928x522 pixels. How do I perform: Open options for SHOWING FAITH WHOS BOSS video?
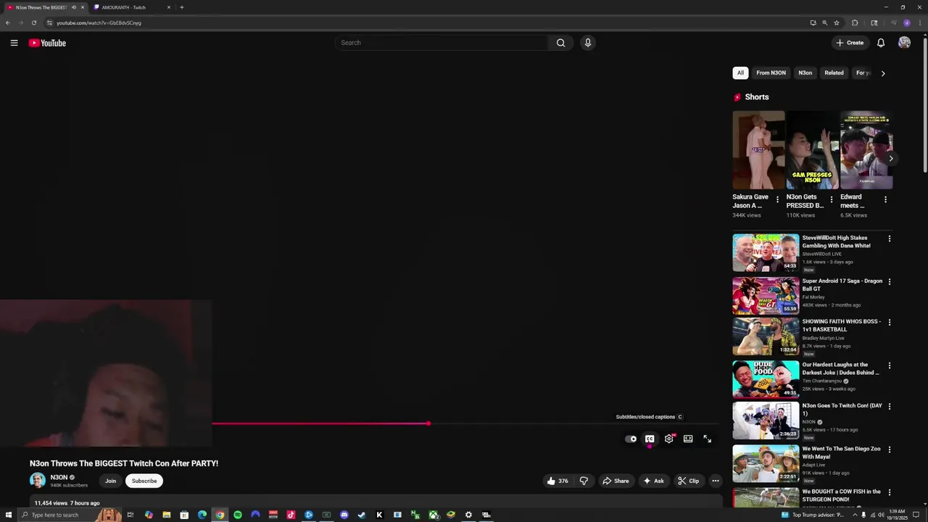(x=890, y=322)
